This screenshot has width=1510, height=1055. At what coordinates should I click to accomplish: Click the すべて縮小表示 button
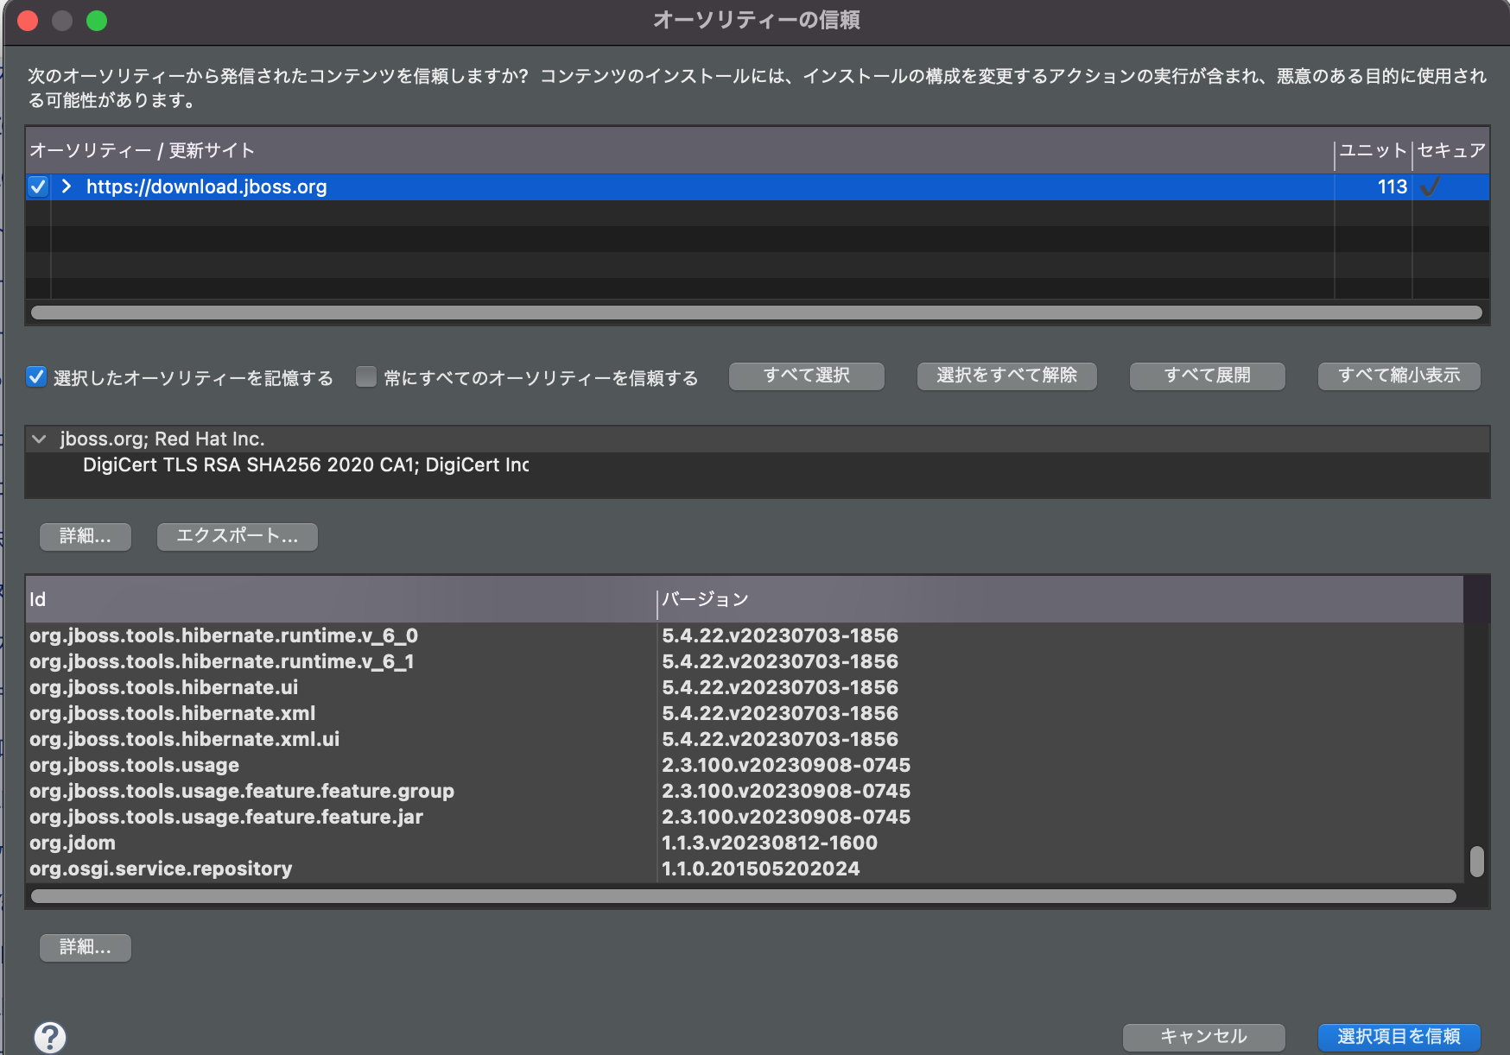[x=1399, y=376]
